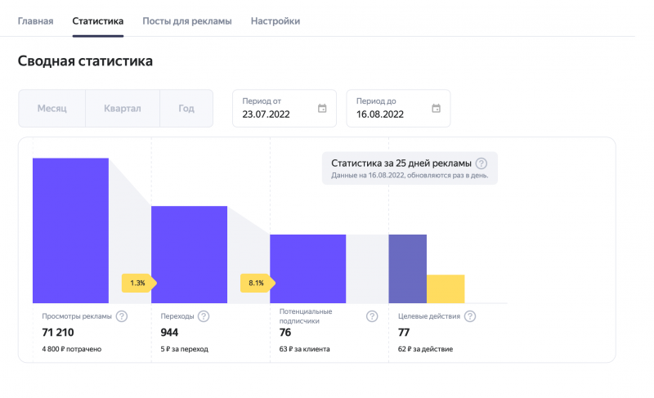Viewport: 654px width, 398px height.
Task: Click the Статистика tab
Action: (x=97, y=20)
